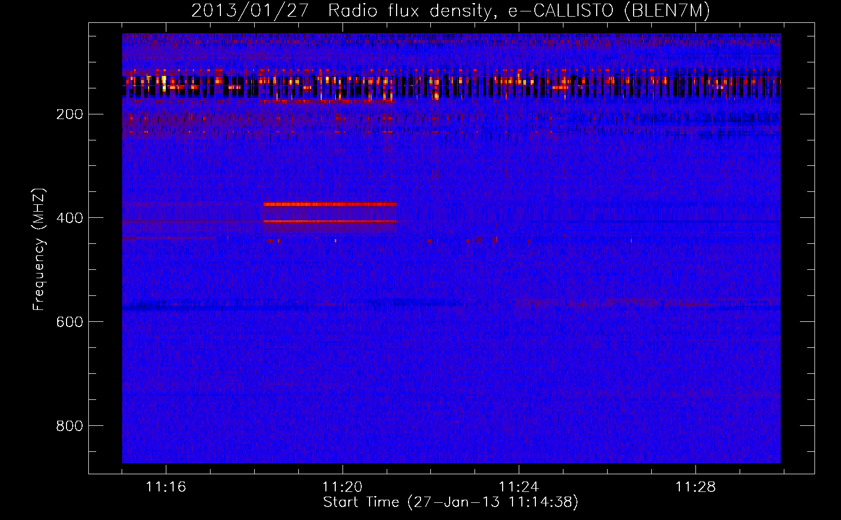Click the 'Start Time (27-Jan-13 11:14:38)' label

coord(451,502)
